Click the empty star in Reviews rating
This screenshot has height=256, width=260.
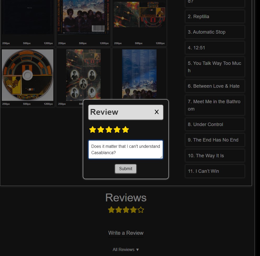pyautogui.click(x=141, y=210)
